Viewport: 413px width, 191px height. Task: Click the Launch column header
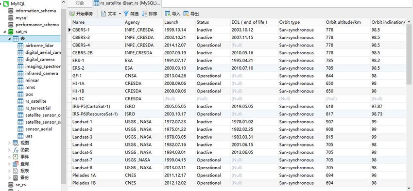179,22
